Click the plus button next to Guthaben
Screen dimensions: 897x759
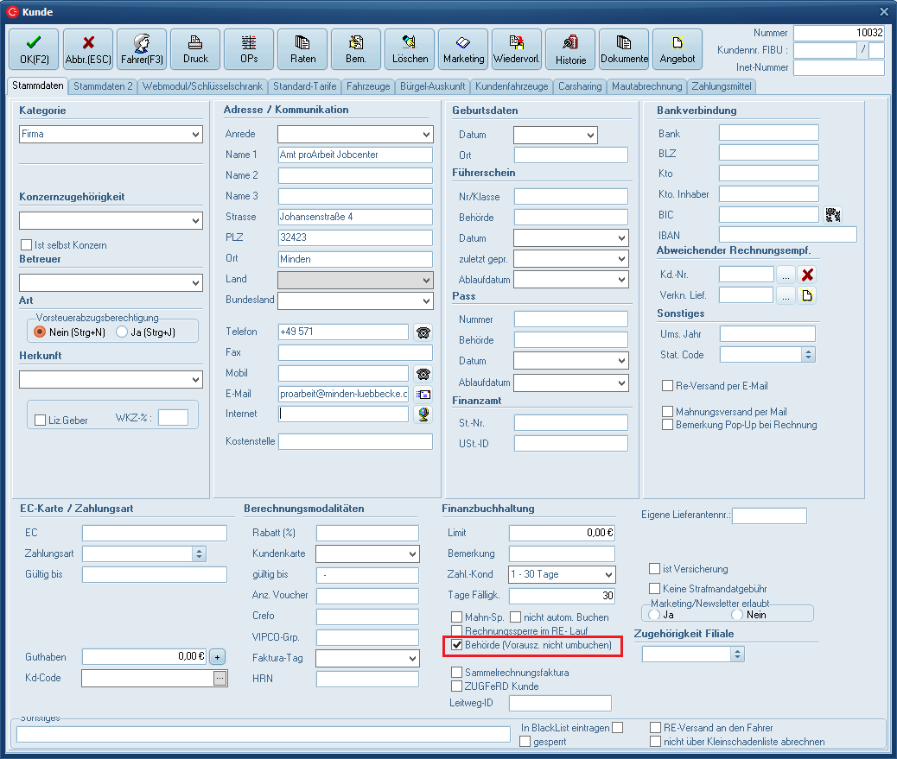(217, 656)
